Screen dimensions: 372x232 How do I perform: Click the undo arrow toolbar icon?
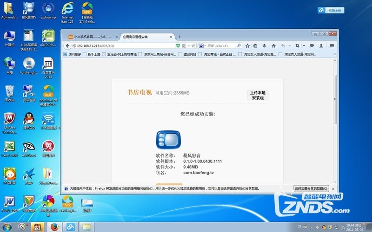click(283, 45)
